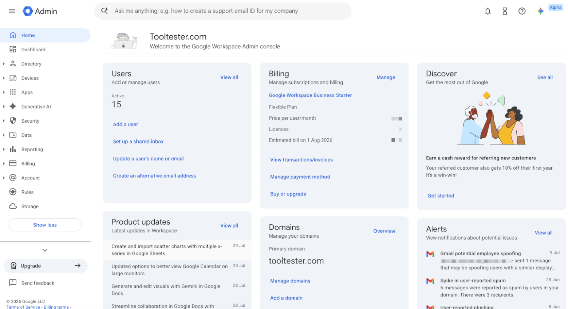This screenshot has height=309, width=568.
Task: Click Get started in Discover card
Action: coord(441,196)
